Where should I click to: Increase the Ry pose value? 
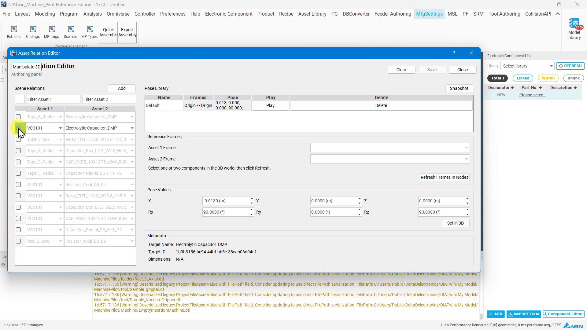(360, 210)
